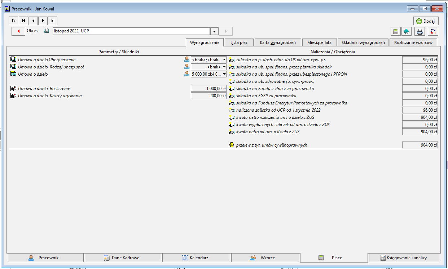Open the Rodzaj ubezp.społ. <brak> dropdown
This screenshot has height=269, width=448.
(224, 67)
